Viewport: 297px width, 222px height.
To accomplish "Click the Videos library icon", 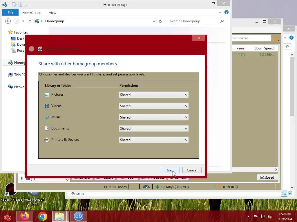I will tap(47, 106).
